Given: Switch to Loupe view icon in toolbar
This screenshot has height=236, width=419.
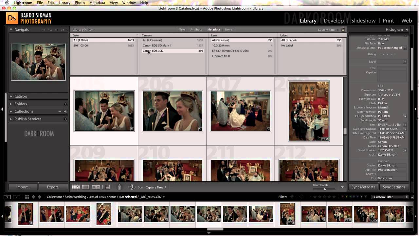Looking at the screenshot, I should pyautogui.click(x=86, y=187).
